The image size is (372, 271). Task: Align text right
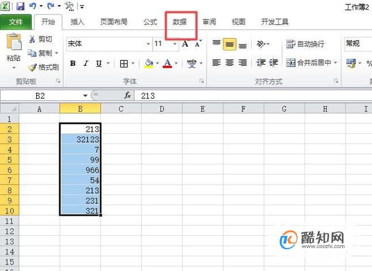pos(242,63)
